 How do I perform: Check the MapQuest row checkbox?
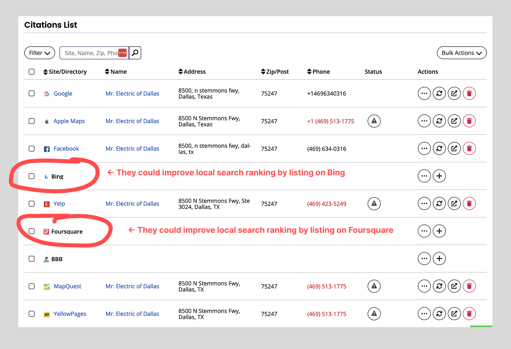[x=32, y=286]
